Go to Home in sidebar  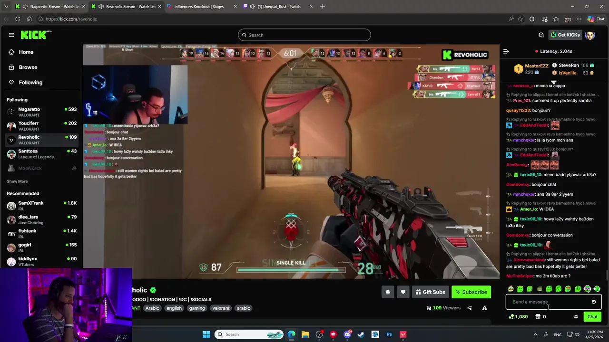coord(26,52)
